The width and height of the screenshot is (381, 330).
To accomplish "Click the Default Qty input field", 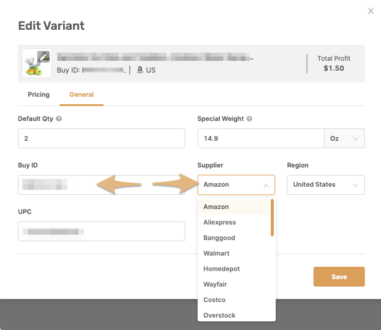I will pyautogui.click(x=102, y=138).
